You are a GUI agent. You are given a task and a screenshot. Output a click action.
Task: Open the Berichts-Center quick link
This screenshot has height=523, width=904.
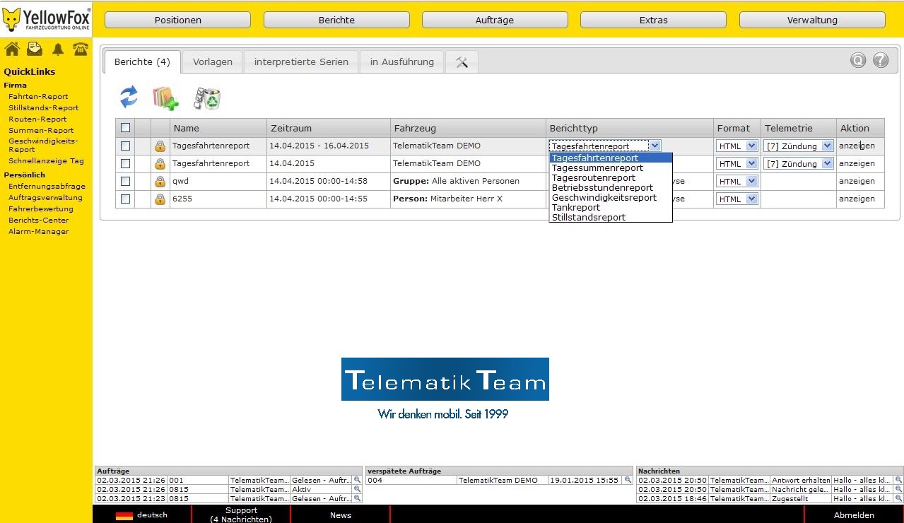coord(39,221)
